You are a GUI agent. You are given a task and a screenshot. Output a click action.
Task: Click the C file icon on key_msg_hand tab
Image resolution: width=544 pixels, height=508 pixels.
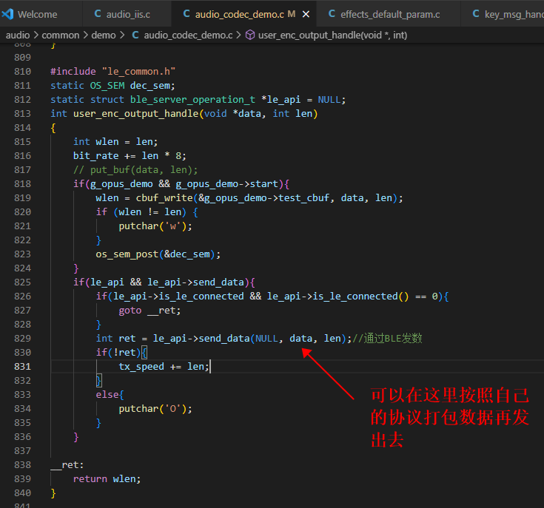pyautogui.click(x=476, y=14)
